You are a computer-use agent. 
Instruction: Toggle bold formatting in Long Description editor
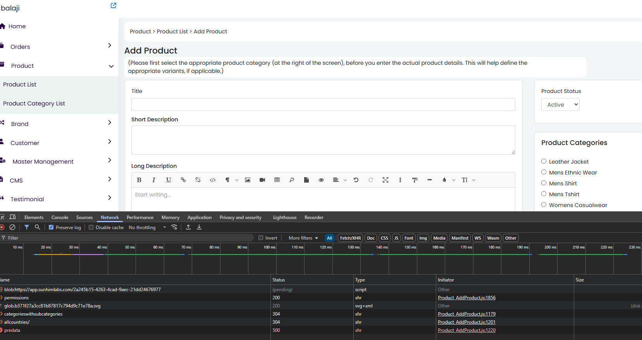point(139,180)
